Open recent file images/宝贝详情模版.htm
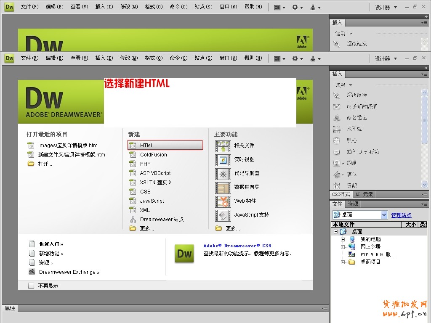 pos(68,145)
